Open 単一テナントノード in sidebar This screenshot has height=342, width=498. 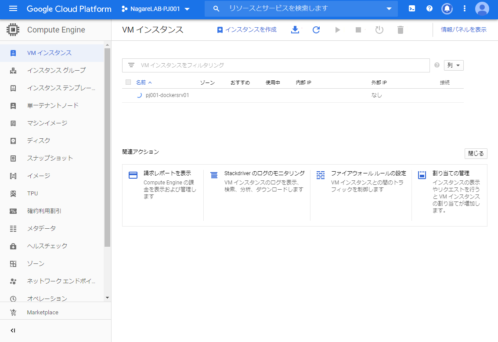pos(52,105)
